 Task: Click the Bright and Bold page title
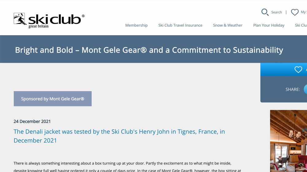[149, 50]
